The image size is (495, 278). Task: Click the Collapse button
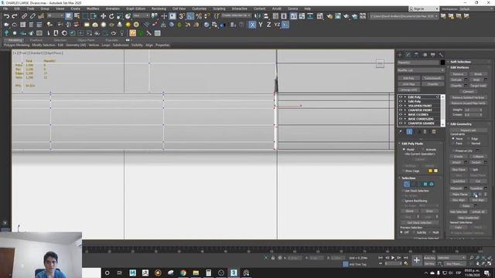coord(478,157)
